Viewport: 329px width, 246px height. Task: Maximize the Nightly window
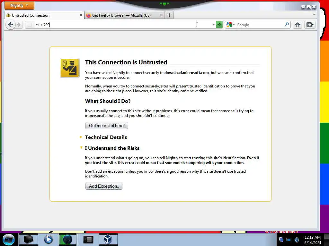(309, 7)
